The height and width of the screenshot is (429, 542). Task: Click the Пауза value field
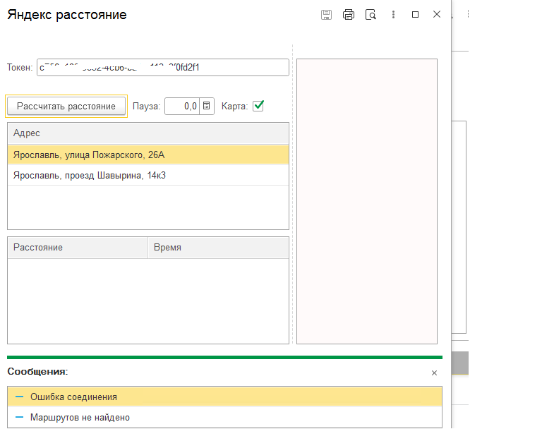point(182,106)
